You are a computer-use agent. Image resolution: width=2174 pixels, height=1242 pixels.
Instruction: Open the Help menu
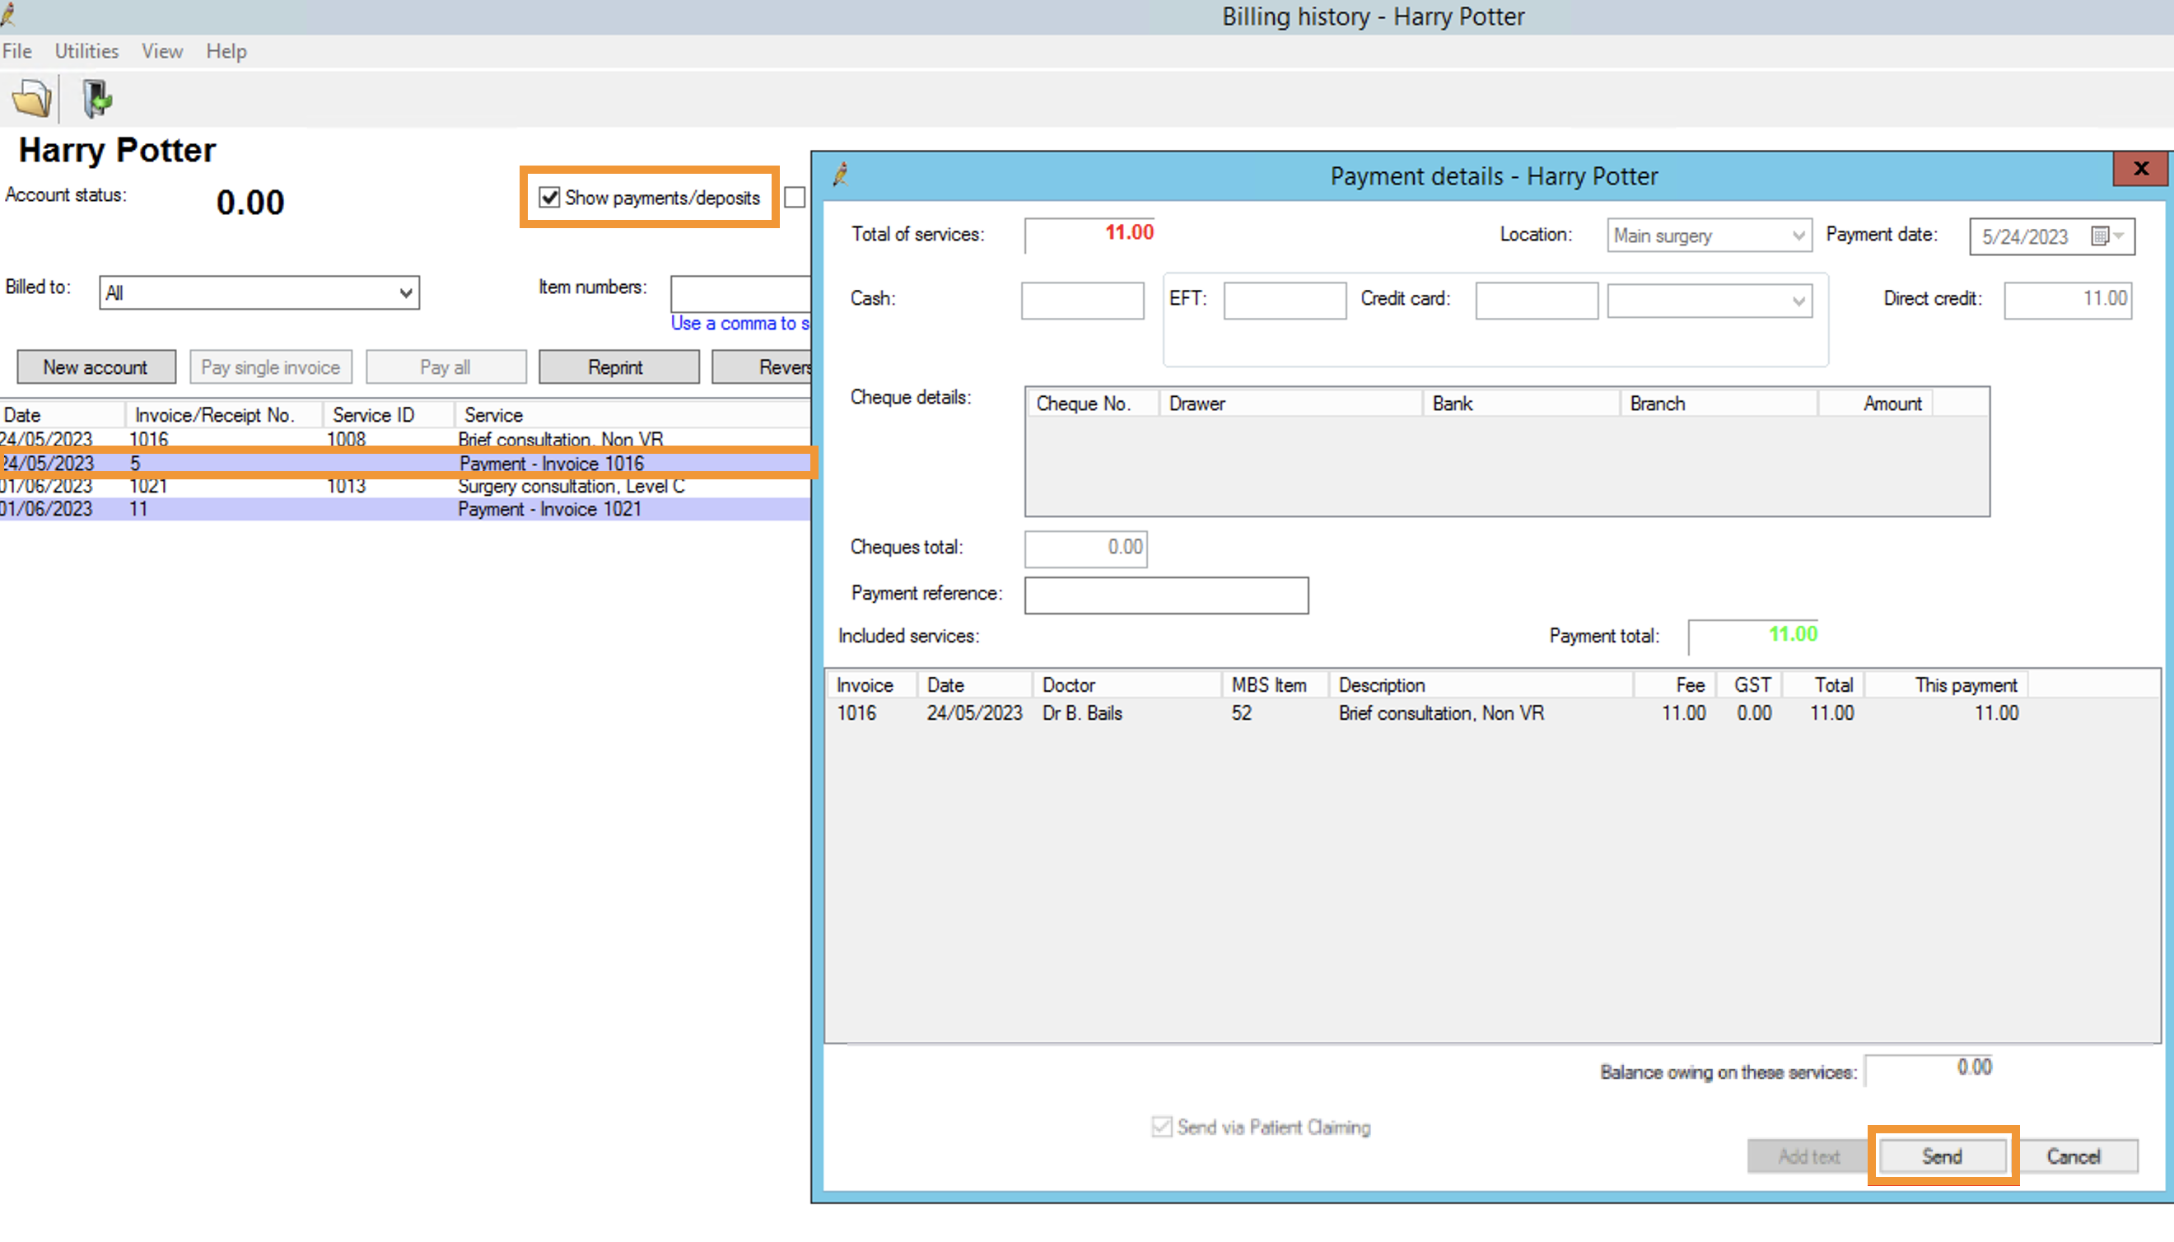(x=226, y=51)
